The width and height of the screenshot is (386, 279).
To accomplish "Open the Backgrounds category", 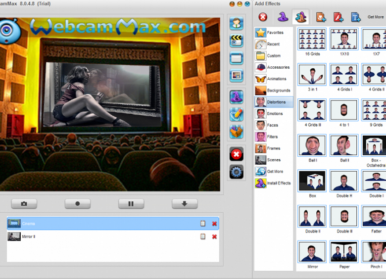I will tap(274, 91).
